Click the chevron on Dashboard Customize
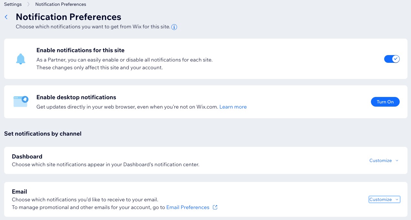 [x=397, y=160]
